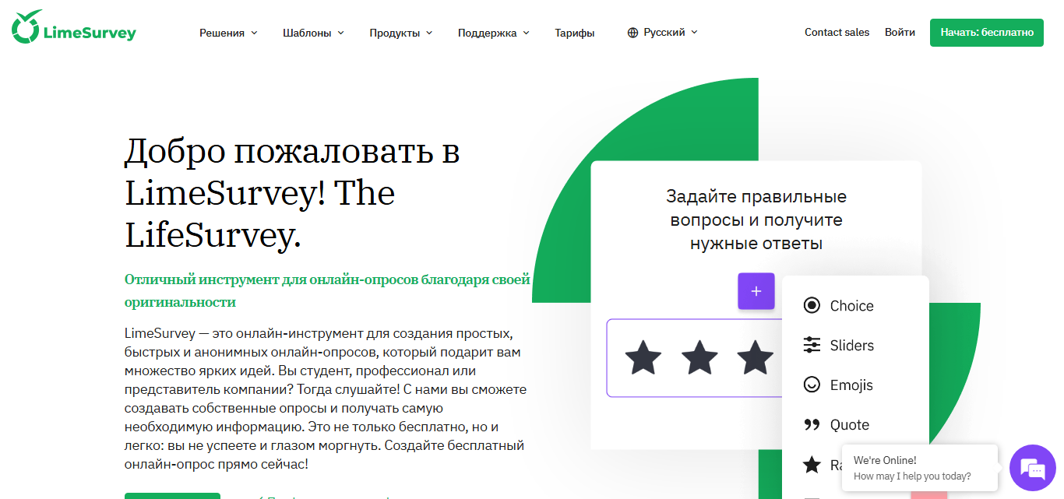
Task: Select the Quote marks icon
Action: pos(812,425)
